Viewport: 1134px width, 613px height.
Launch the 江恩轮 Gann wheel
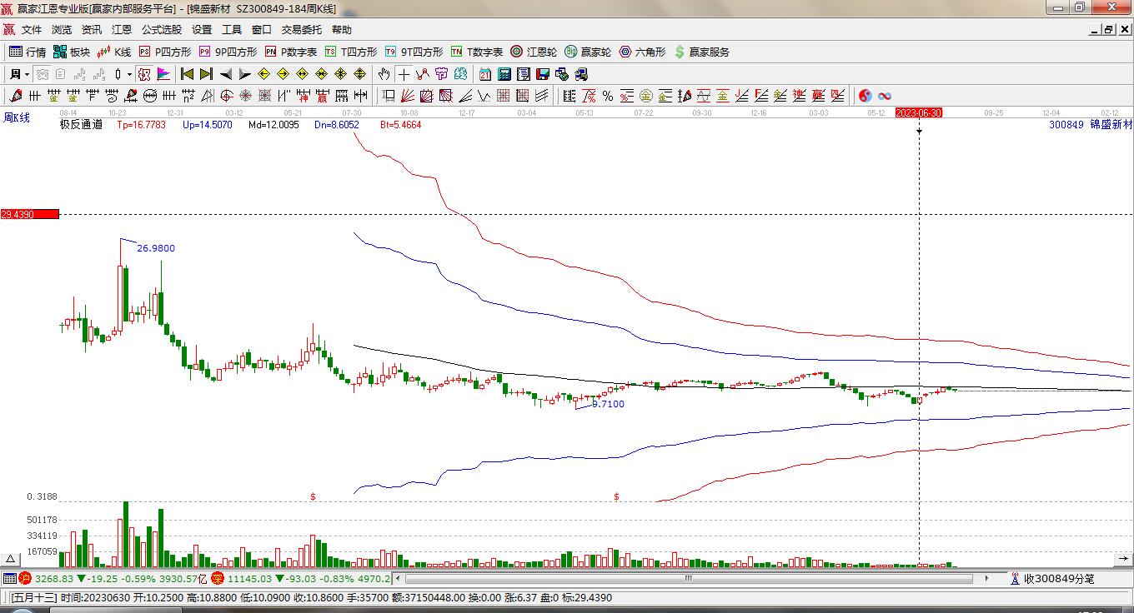(x=534, y=52)
